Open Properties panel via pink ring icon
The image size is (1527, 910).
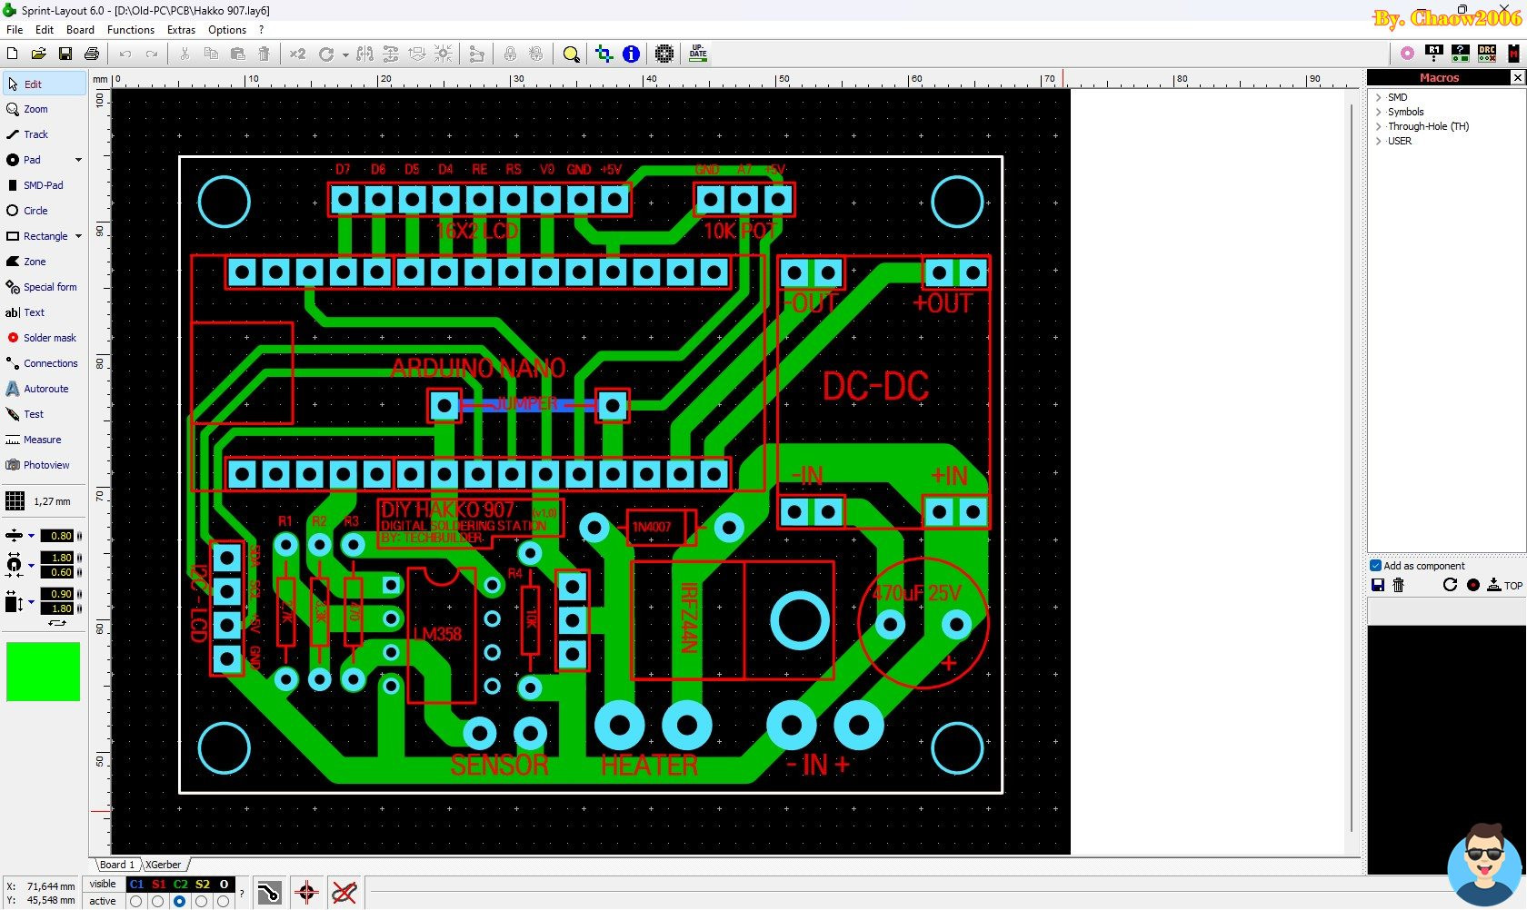(x=1407, y=54)
